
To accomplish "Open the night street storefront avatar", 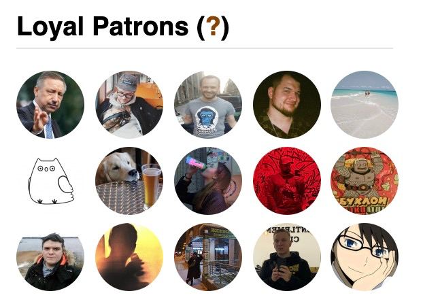I will pos(208,257).
